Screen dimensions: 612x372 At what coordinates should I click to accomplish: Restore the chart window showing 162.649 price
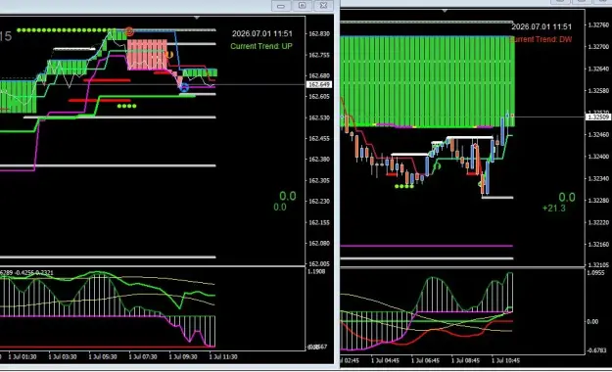[x=303, y=6]
